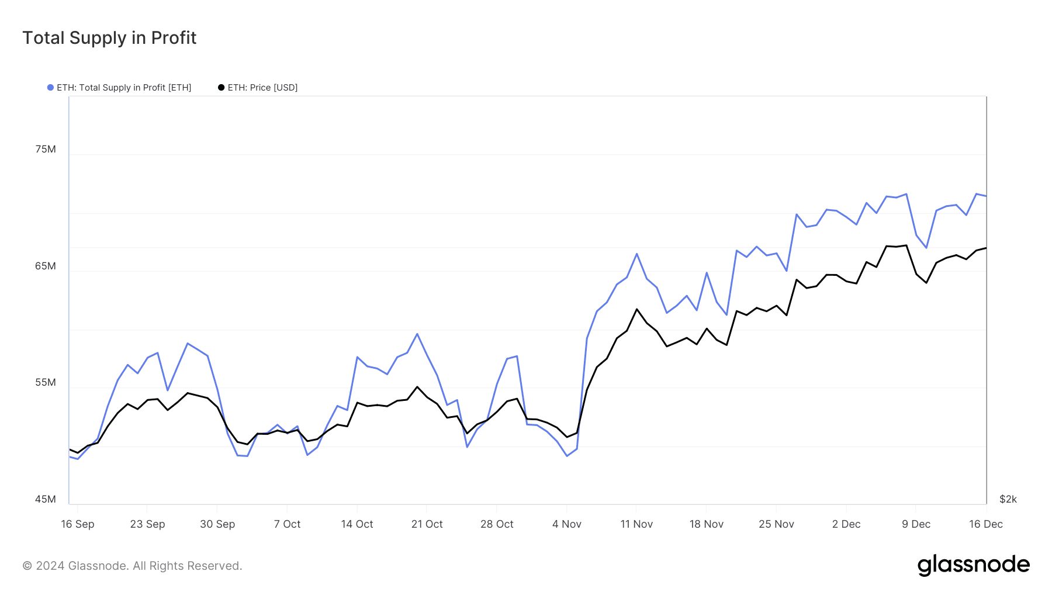1052x592 pixels.
Task: Select the 16 Sep date label
Action: (x=78, y=524)
